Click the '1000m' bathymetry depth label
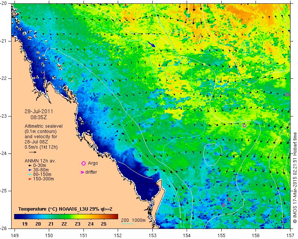Screen dimensions: 298x239 [x=139, y=220]
